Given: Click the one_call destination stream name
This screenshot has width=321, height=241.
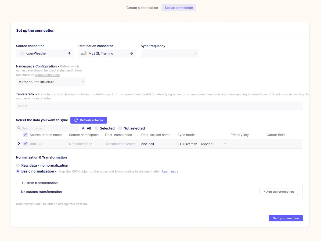Looking at the screenshot, I should tap(147, 144).
